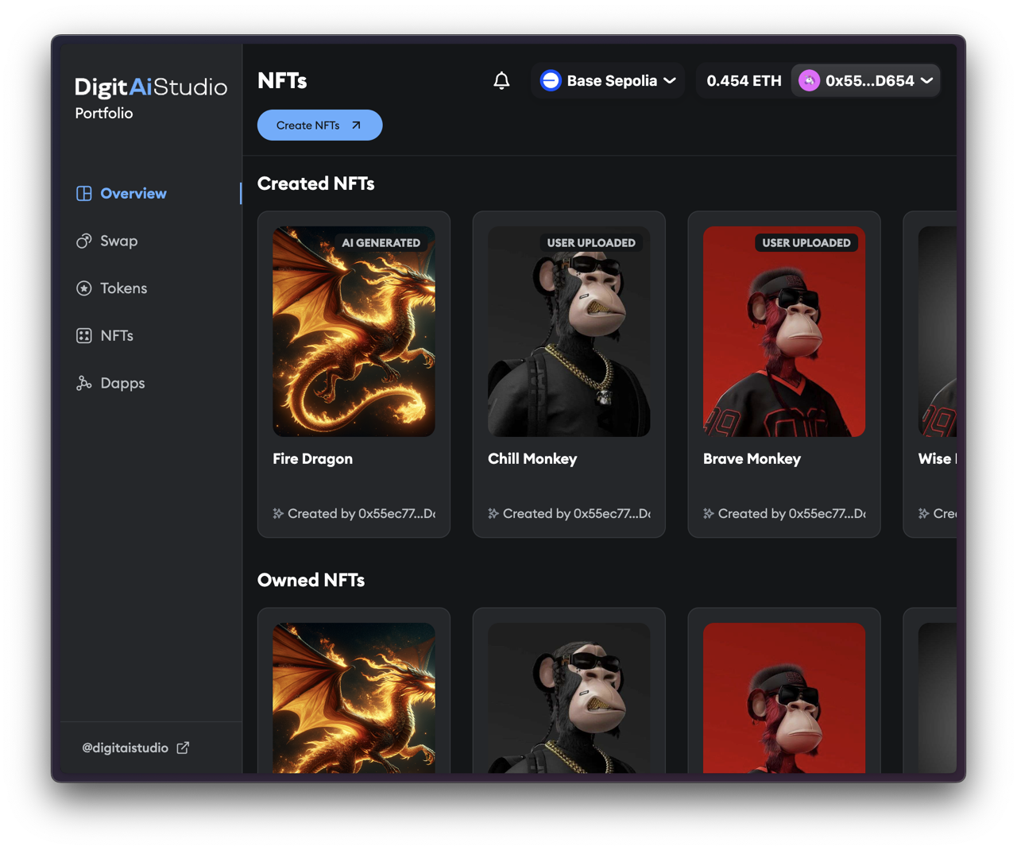Click the NFTs sidebar icon
The height and width of the screenshot is (850, 1017).
click(x=83, y=336)
